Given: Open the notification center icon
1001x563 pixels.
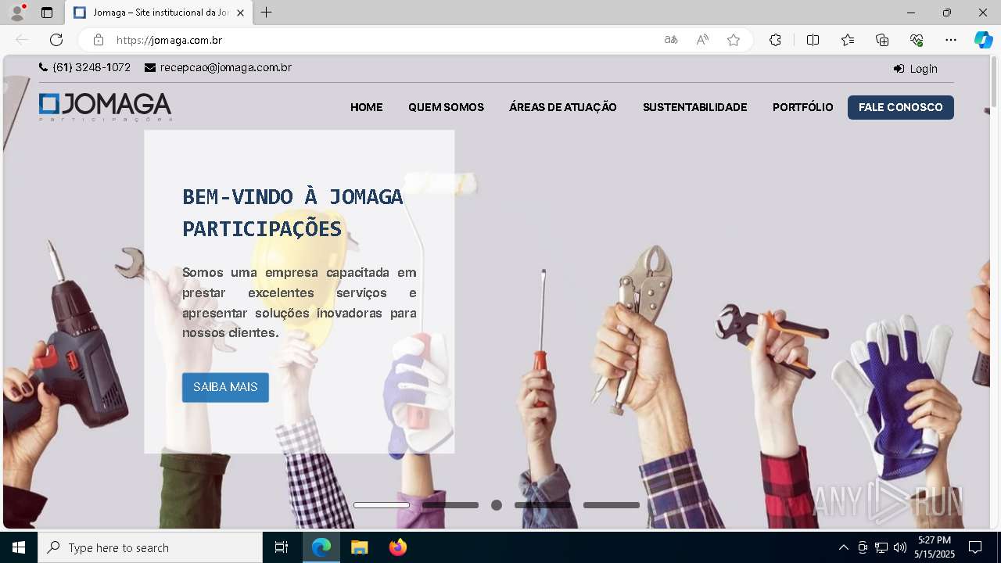Looking at the screenshot, I should pyautogui.click(x=975, y=547).
